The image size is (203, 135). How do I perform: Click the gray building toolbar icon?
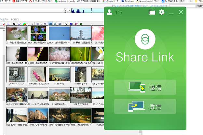point(45,24)
